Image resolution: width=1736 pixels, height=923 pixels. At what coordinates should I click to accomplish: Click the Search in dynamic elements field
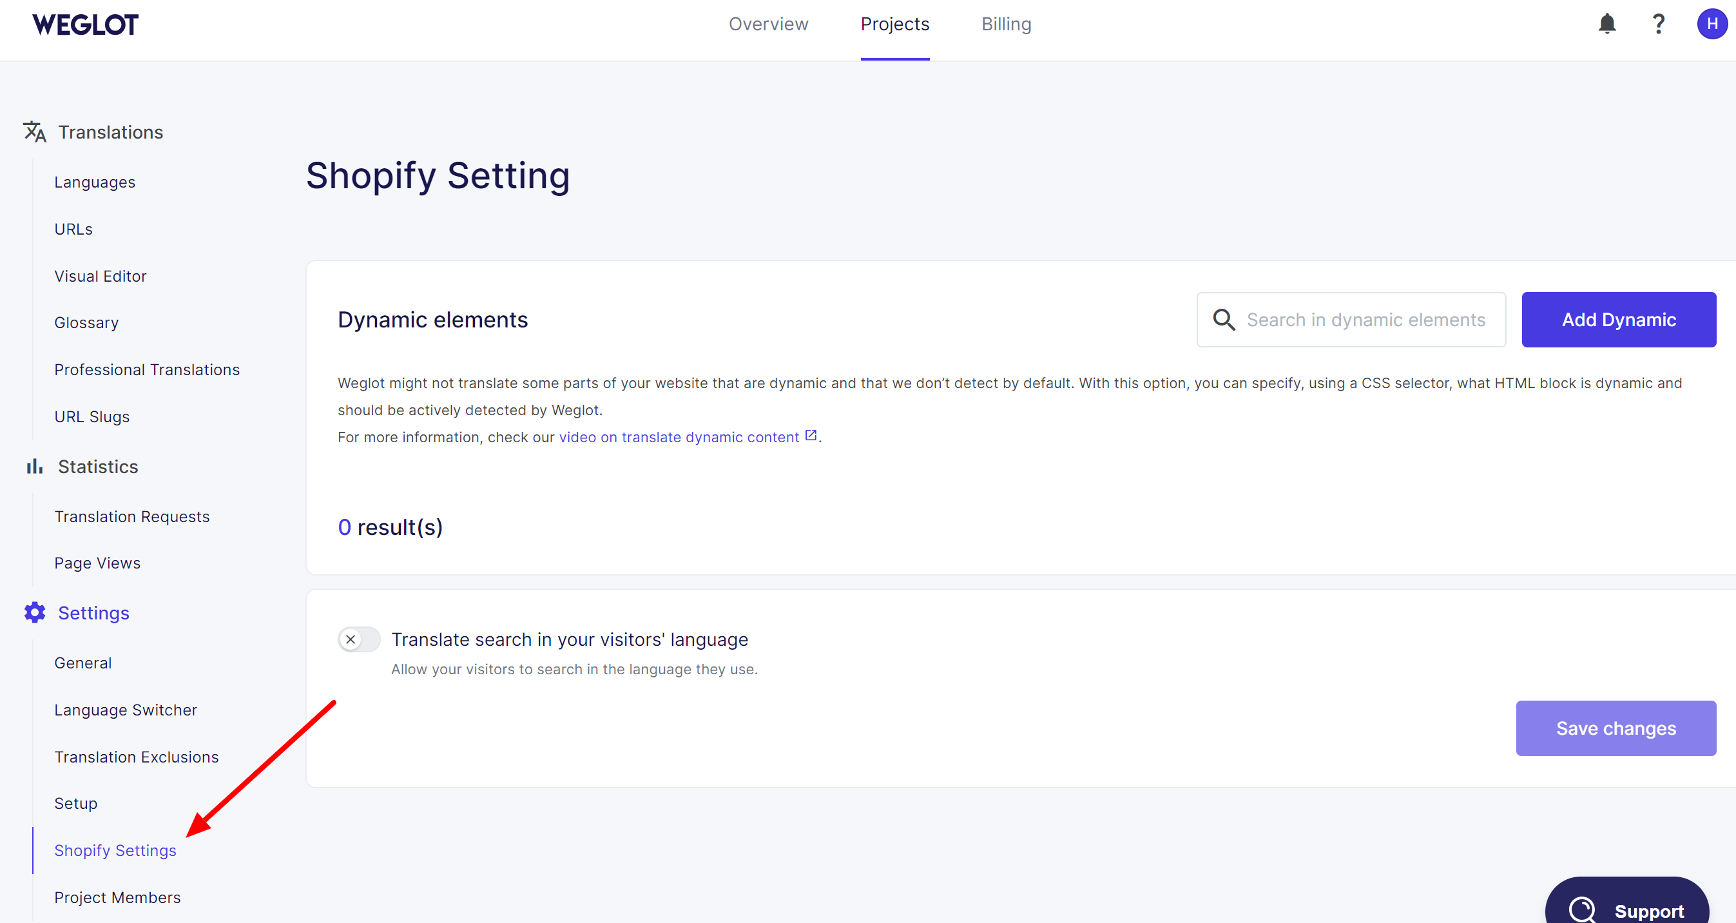click(1351, 320)
